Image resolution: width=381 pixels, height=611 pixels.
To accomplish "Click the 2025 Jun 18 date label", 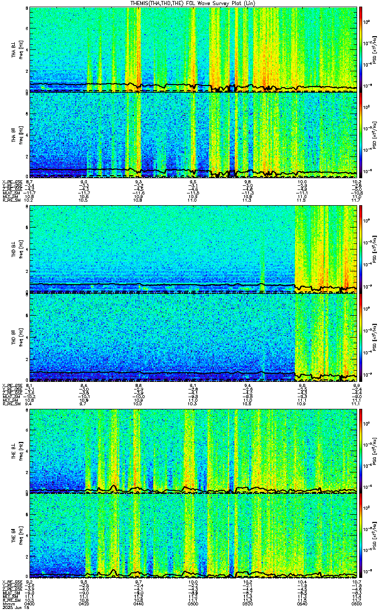I will pos(13,608).
